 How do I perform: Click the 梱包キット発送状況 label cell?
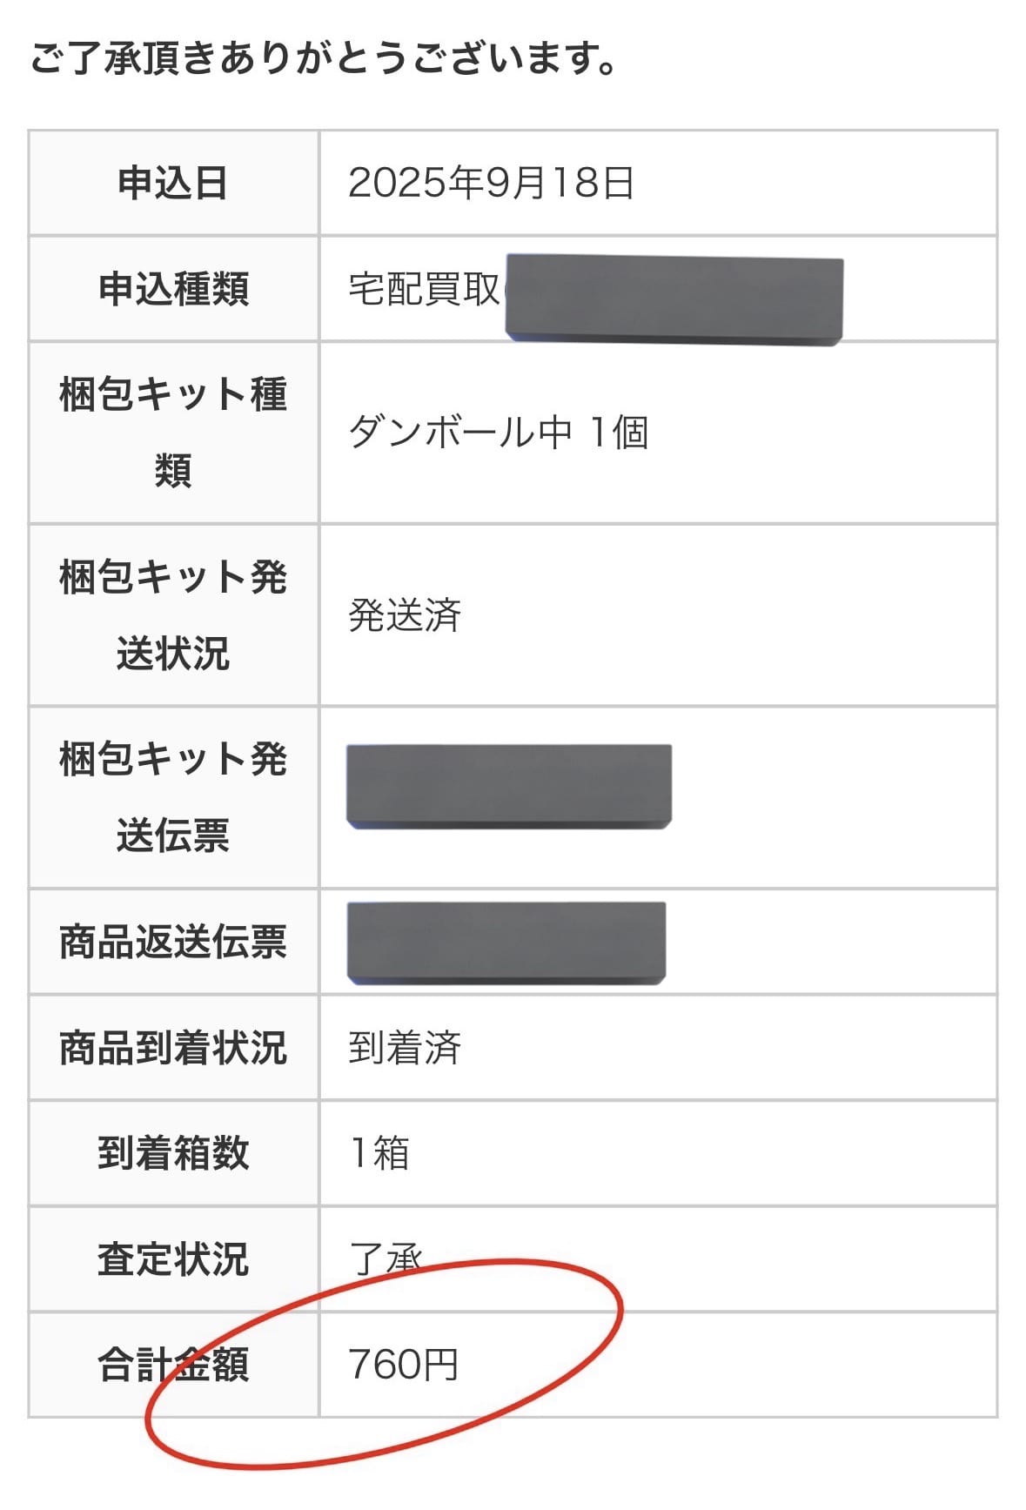[x=173, y=615]
